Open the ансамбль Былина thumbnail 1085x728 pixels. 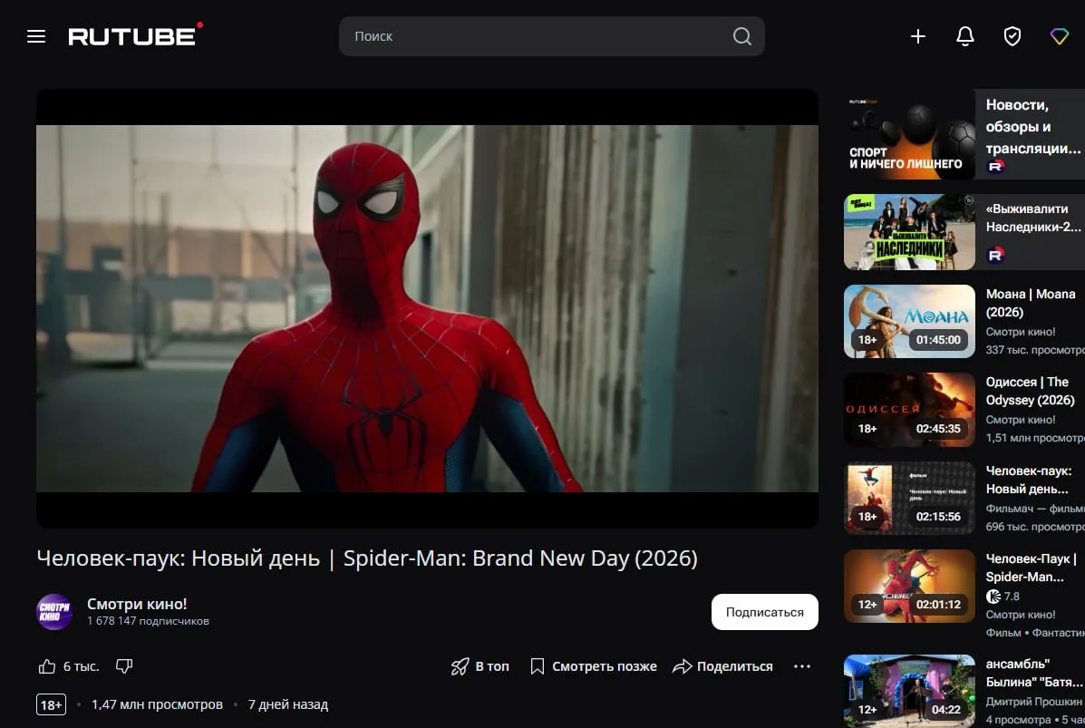point(909,691)
